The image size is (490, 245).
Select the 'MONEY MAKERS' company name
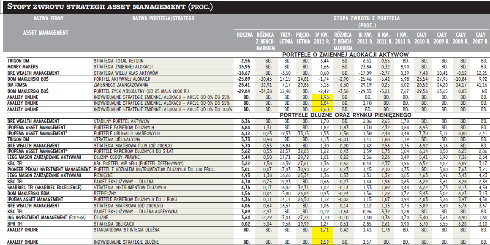pyautogui.click(x=22, y=67)
